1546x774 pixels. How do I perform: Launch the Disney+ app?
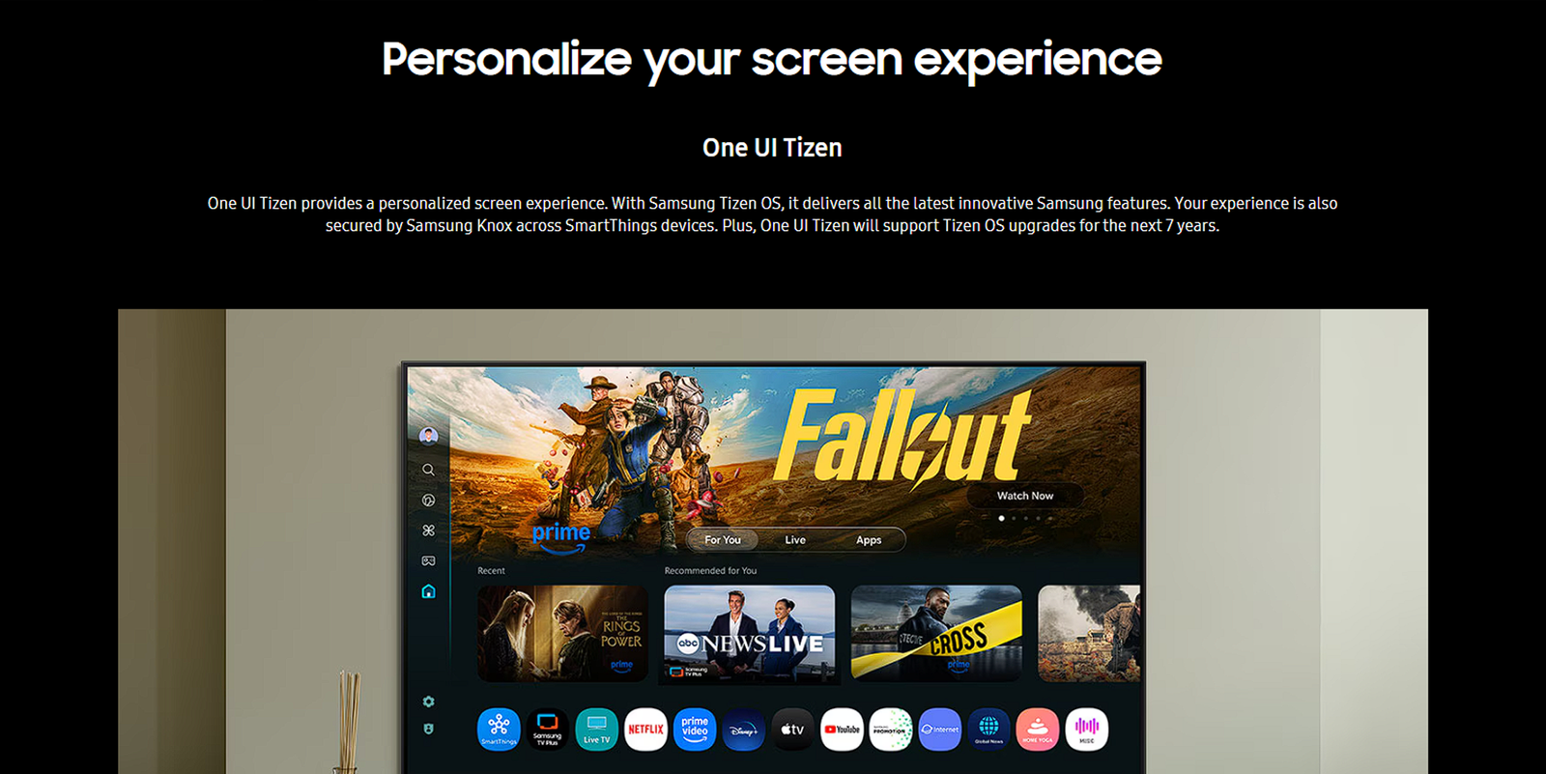[744, 729]
